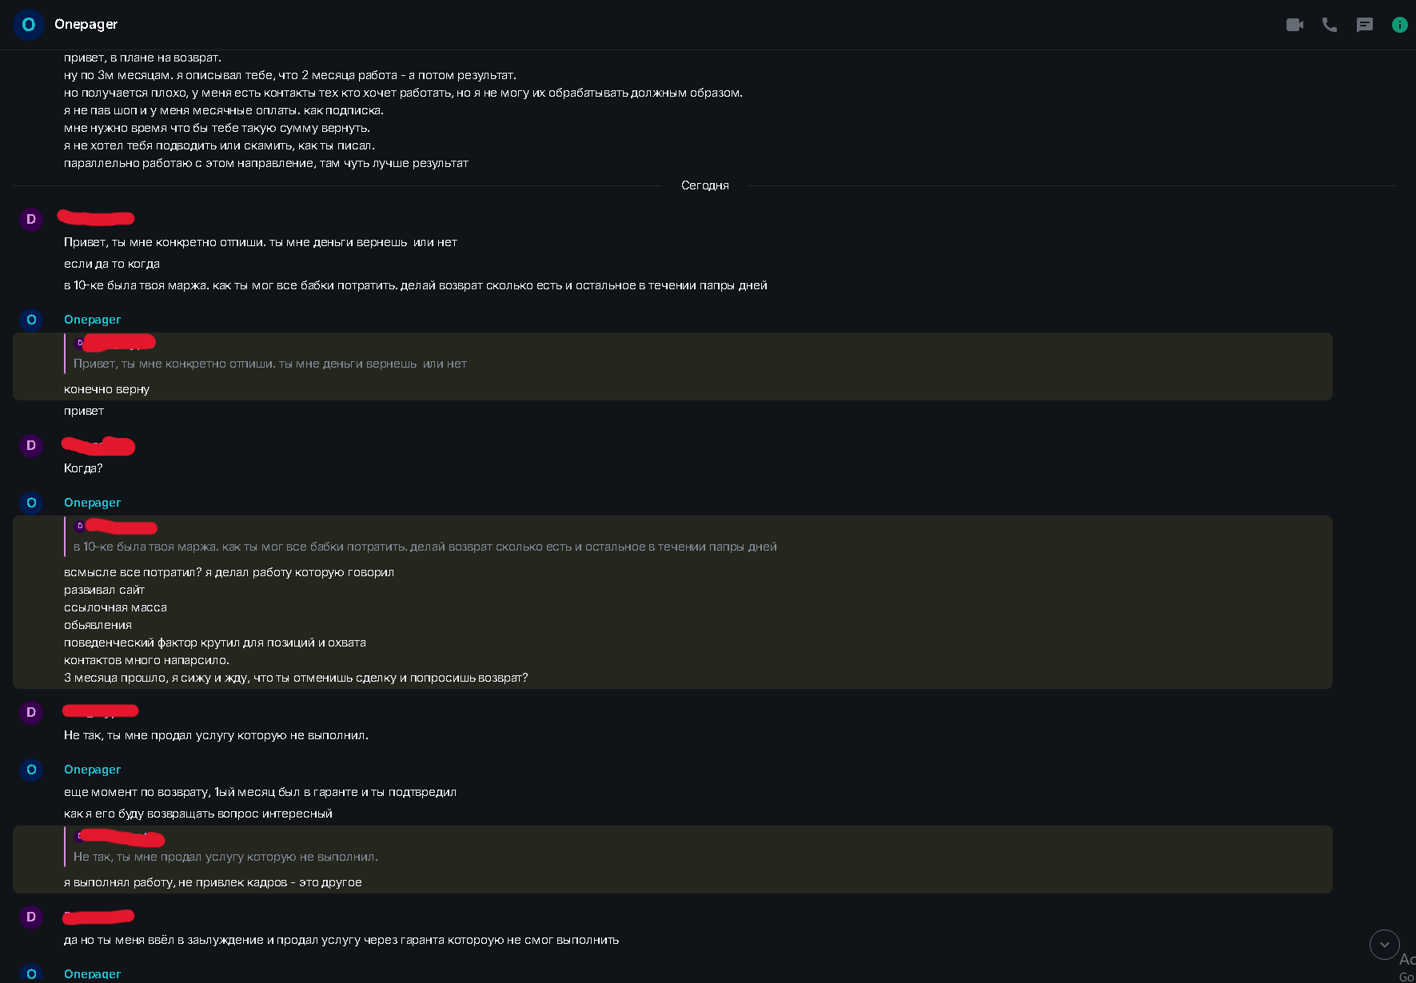Click Onepager sender name above "всмысле все потратил" reply

click(x=92, y=503)
